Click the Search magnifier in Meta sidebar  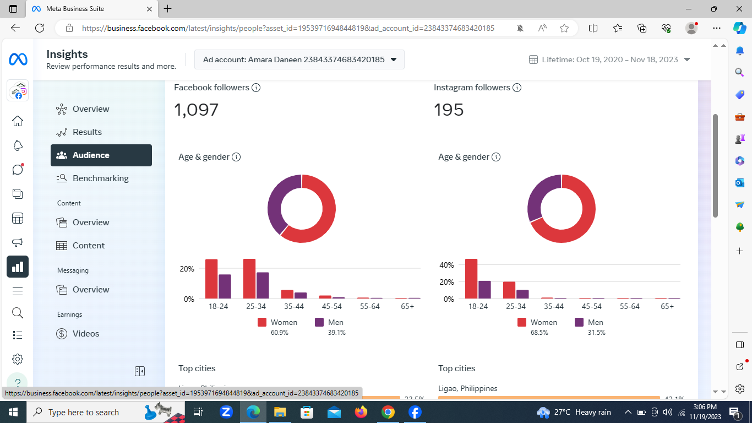(x=18, y=313)
